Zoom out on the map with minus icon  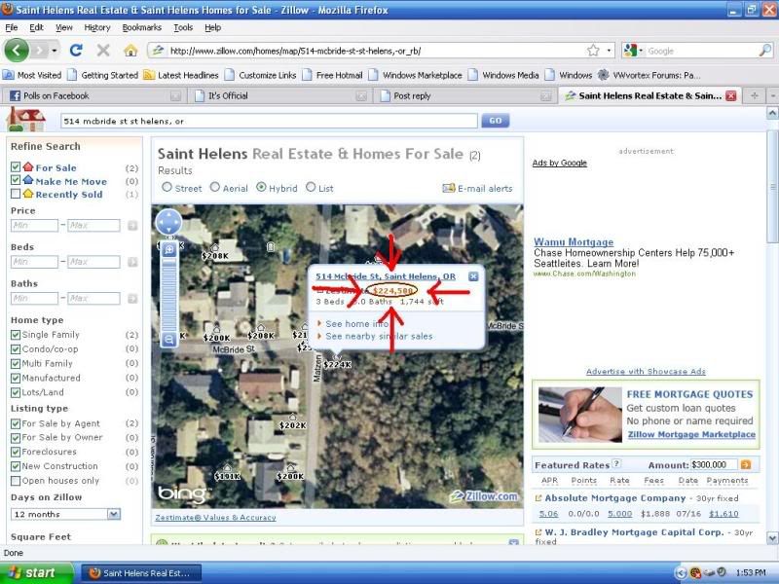click(168, 340)
